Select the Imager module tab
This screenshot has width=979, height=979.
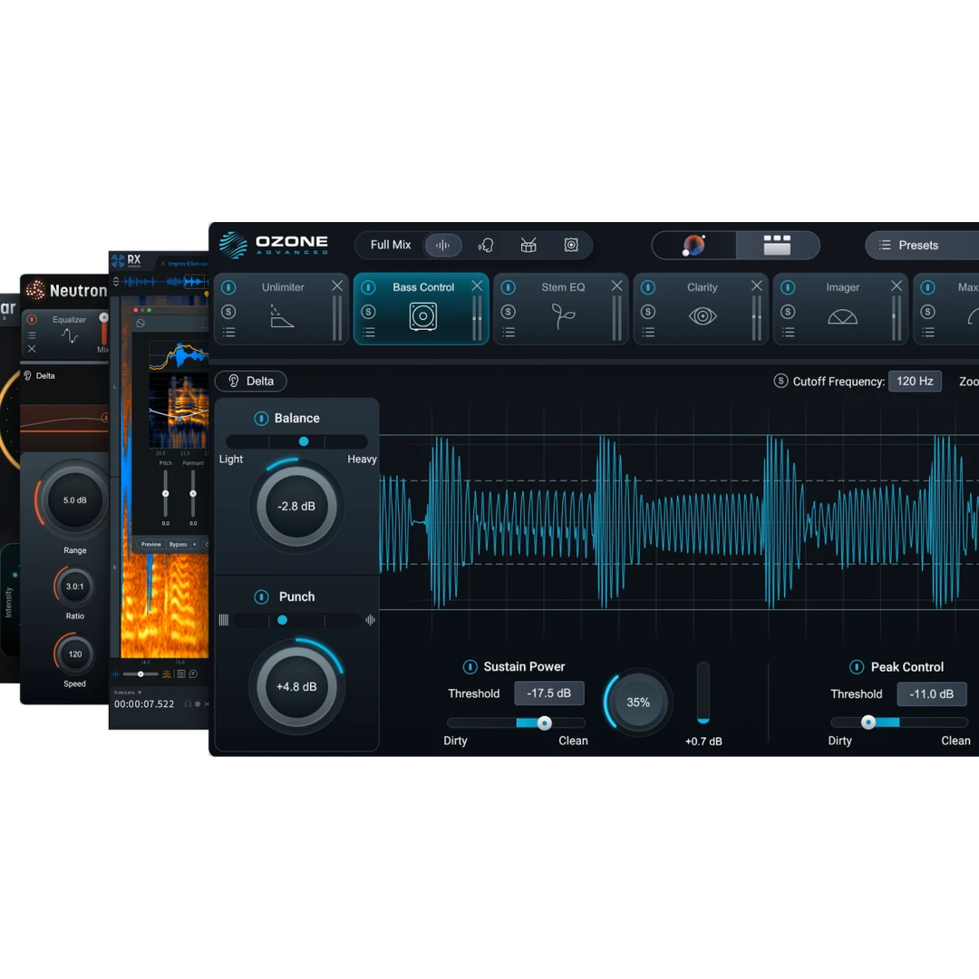pos(841,308)
